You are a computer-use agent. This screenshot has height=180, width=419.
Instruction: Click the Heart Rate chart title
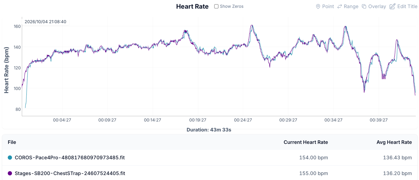click(x=192, y=6)
